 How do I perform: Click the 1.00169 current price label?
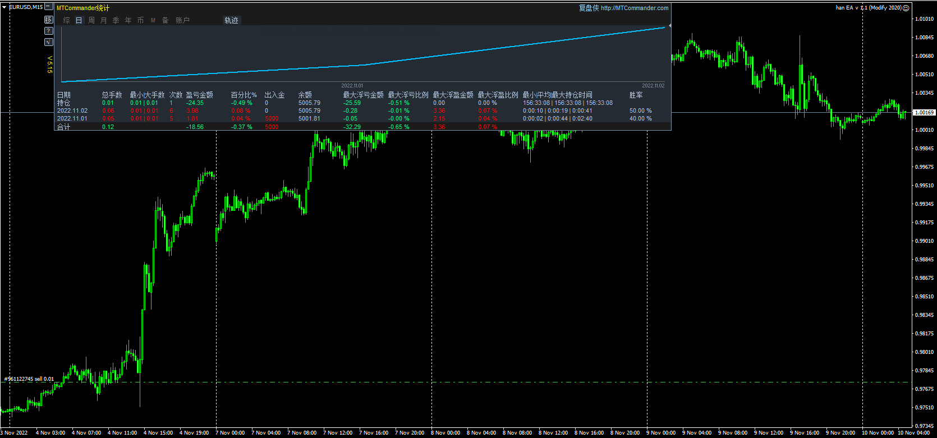[924, 113]
